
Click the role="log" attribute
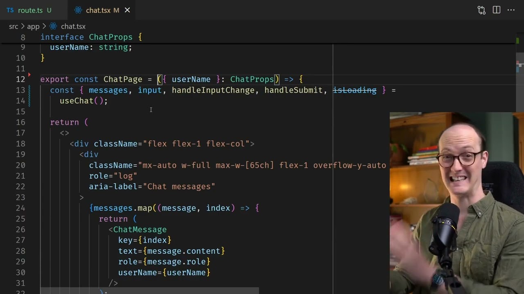point(113,176)
